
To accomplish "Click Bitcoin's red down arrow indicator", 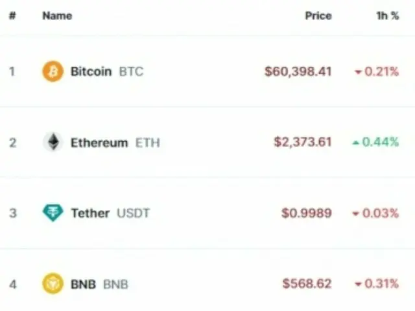I will [x=358, y=72].
